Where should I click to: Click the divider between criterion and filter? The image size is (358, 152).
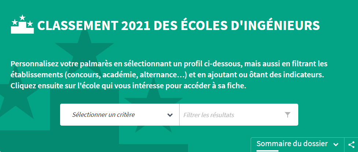179,115
